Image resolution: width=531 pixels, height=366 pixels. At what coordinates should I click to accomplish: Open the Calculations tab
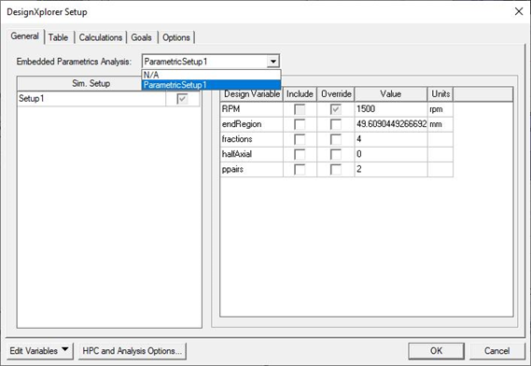(x=100, y=37)
